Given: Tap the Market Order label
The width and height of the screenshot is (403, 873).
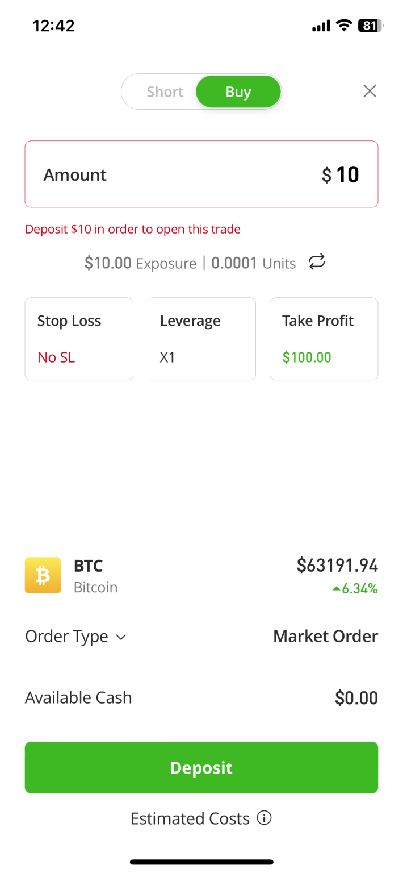Looking at the screenshot, I should (325, 637).
